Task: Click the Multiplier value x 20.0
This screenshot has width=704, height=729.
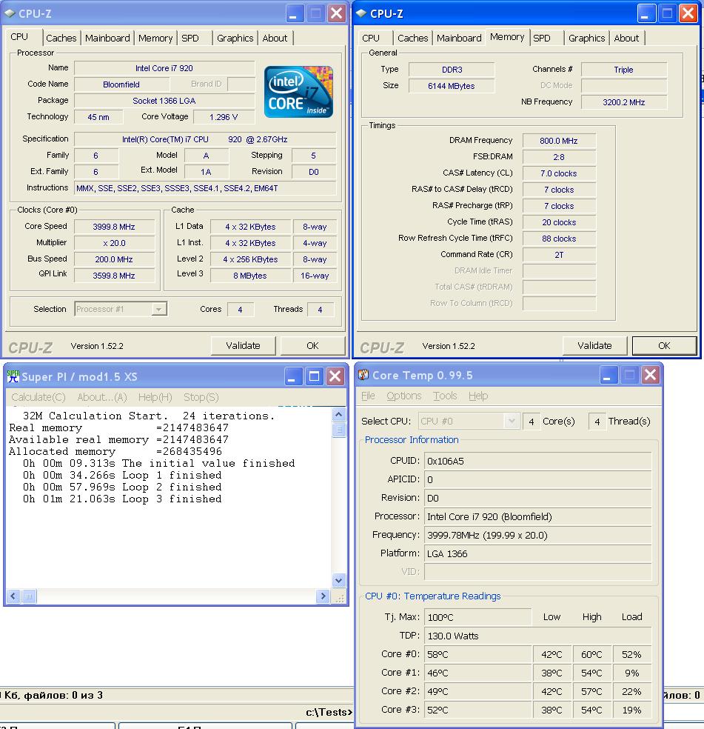Action: (114, 243)
